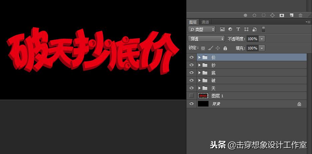Open the 穿透 blend mode dropdown
The image size is (312, 154).
206,39
